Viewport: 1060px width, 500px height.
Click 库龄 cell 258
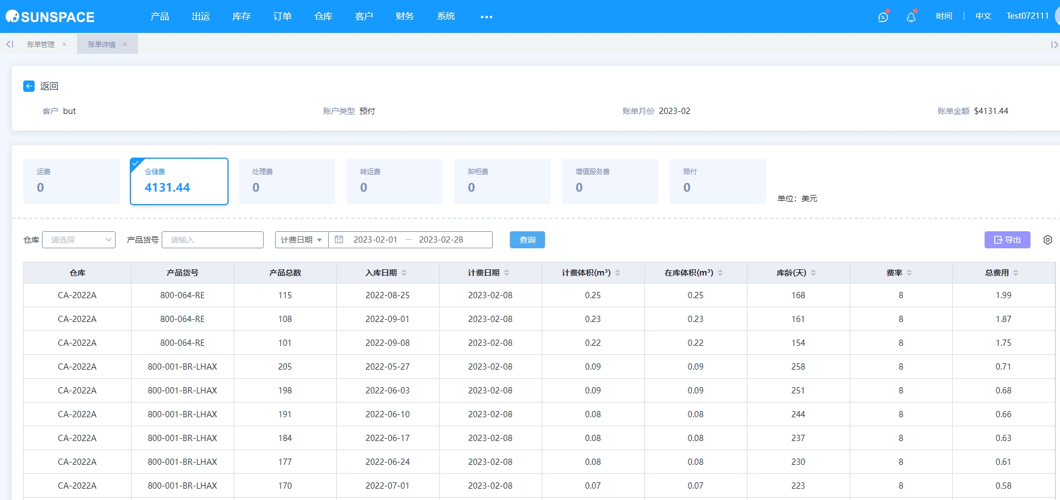[798, 367]
